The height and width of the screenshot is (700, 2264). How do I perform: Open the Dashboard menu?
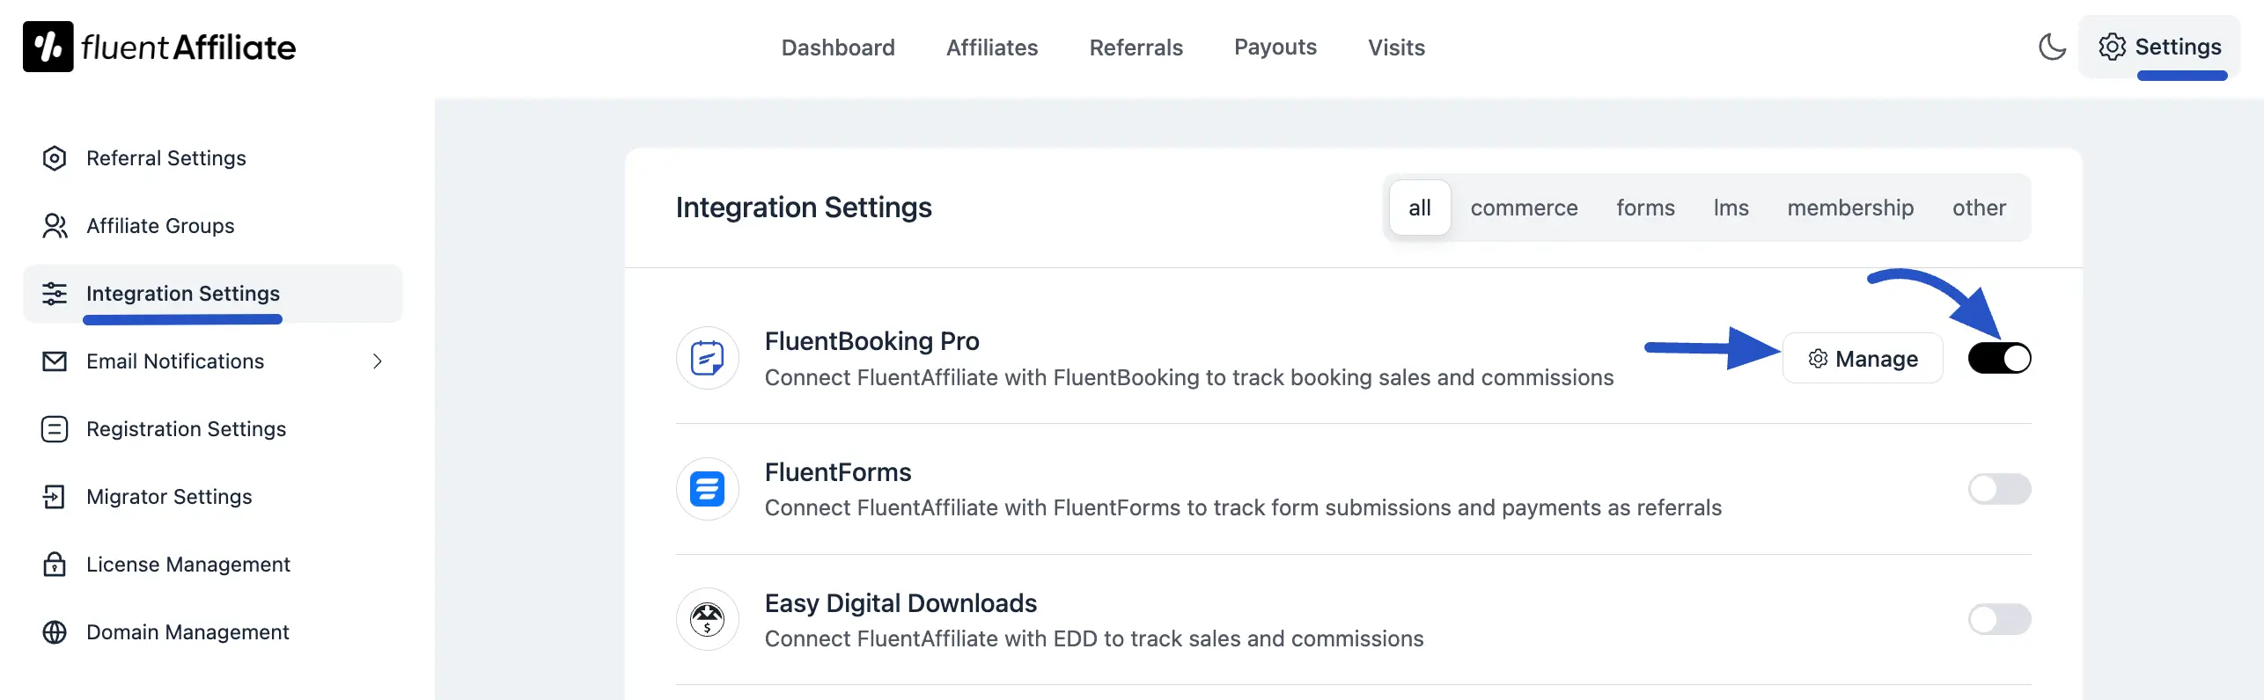(838, 47)
